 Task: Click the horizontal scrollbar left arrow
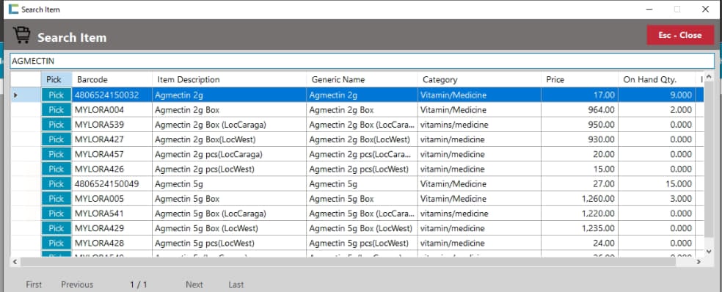[x=15, y=262]
